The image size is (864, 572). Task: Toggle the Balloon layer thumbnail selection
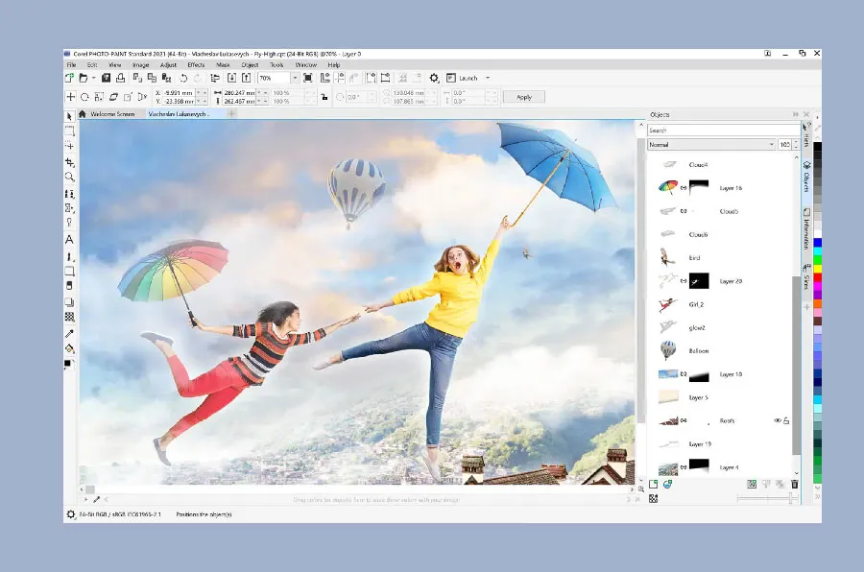point(669,350)
